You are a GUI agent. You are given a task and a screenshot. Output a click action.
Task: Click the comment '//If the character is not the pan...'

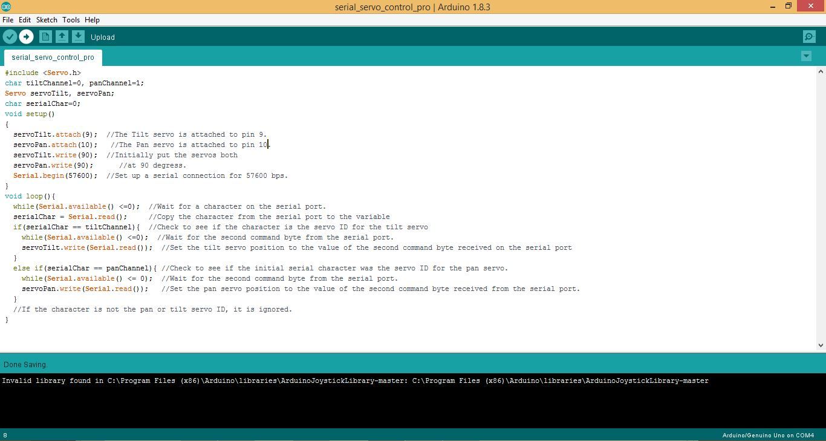152,309
